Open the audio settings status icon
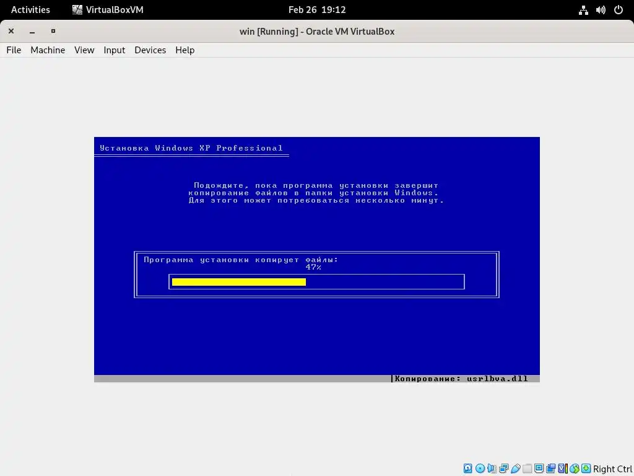Screen dimensions: 634x476 [492, 469]
